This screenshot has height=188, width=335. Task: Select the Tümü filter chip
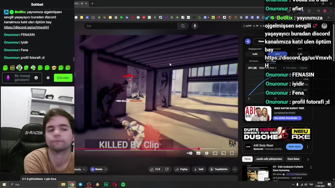pyautogui.click(x=247, y=159)
